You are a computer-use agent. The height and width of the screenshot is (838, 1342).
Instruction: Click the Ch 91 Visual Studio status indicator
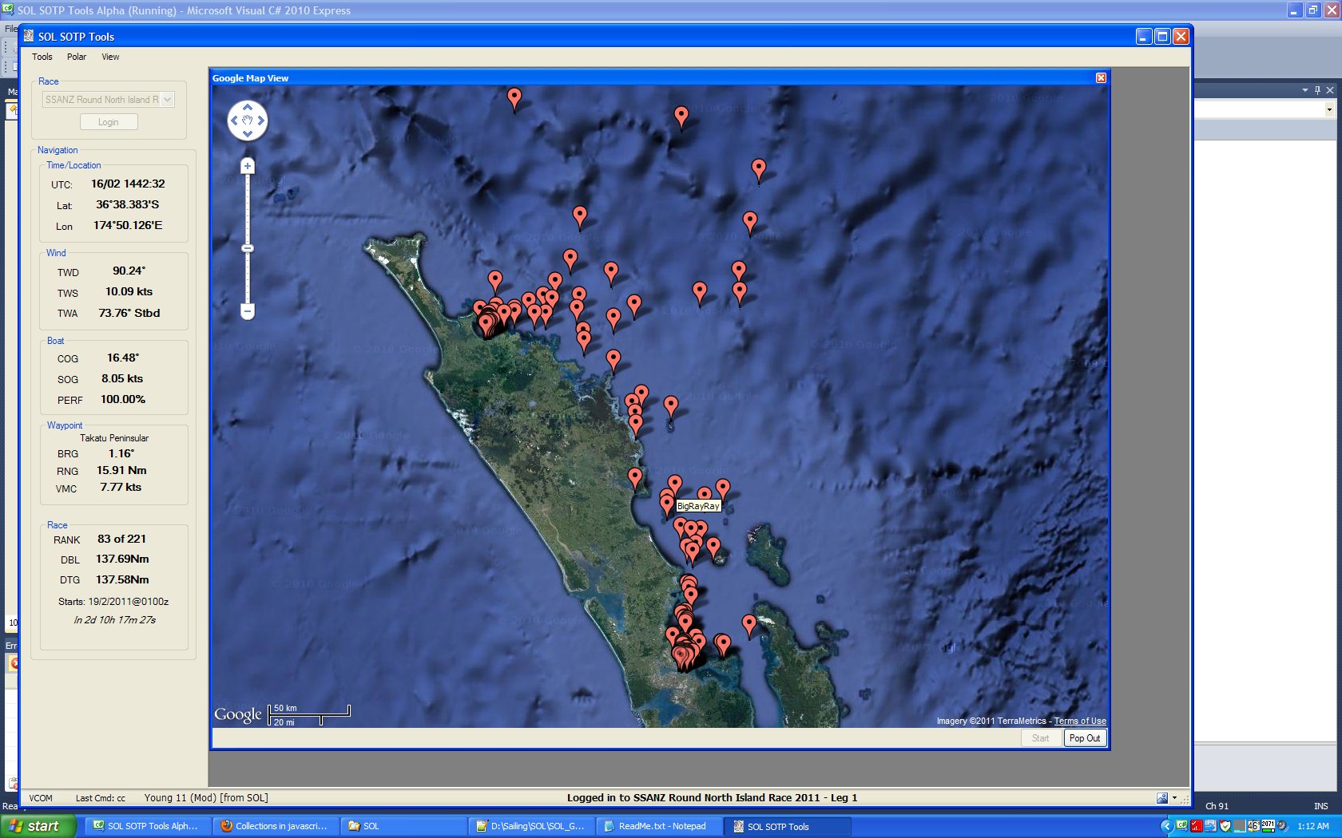(x=1217, y=806)
